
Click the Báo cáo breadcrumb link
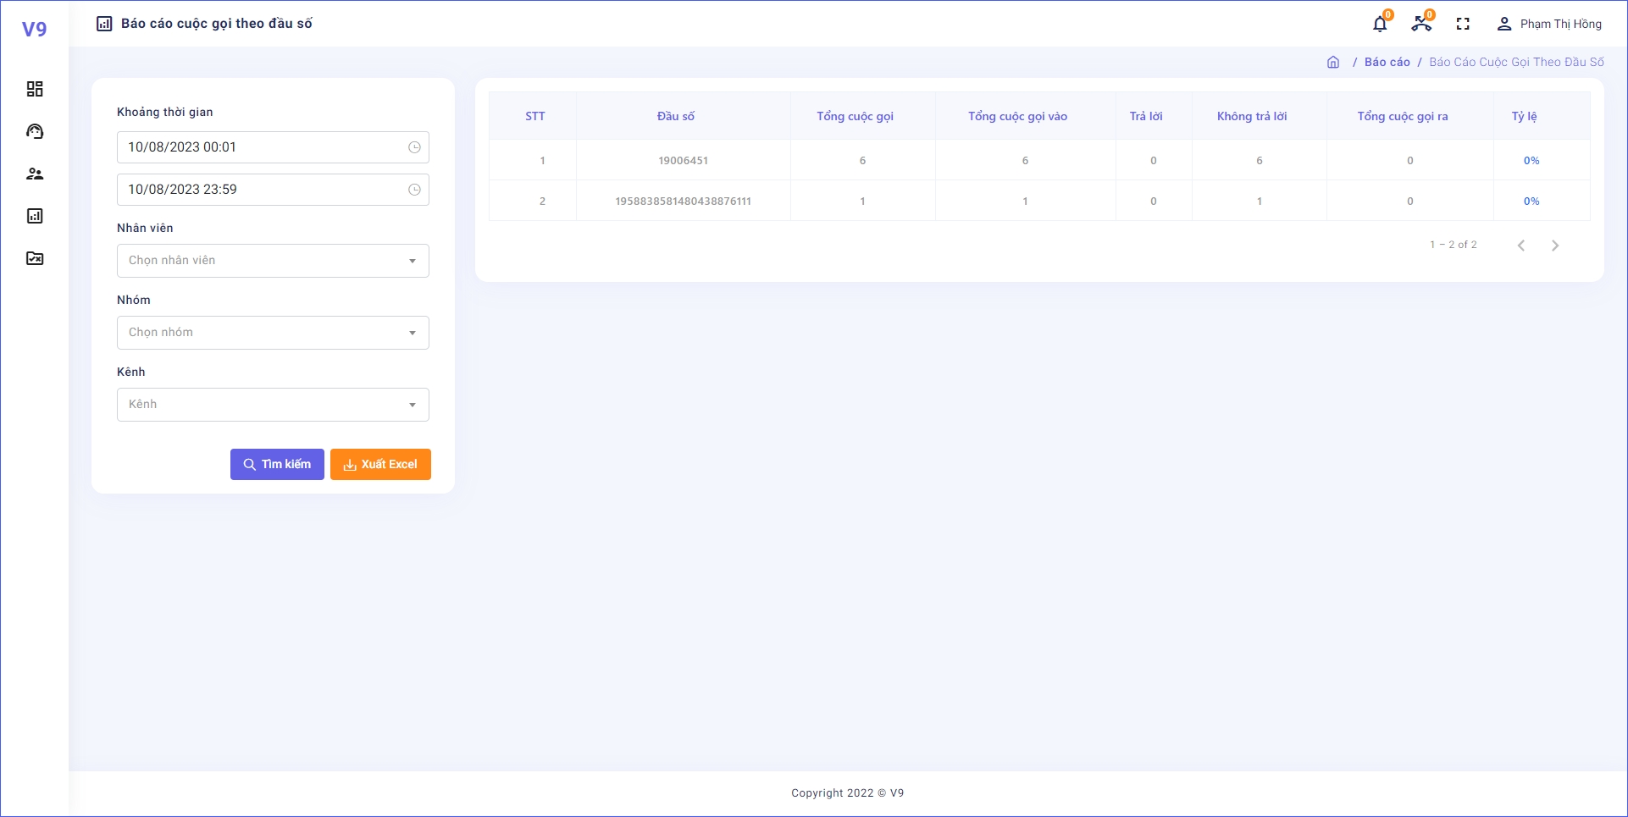coord(1387,62)
